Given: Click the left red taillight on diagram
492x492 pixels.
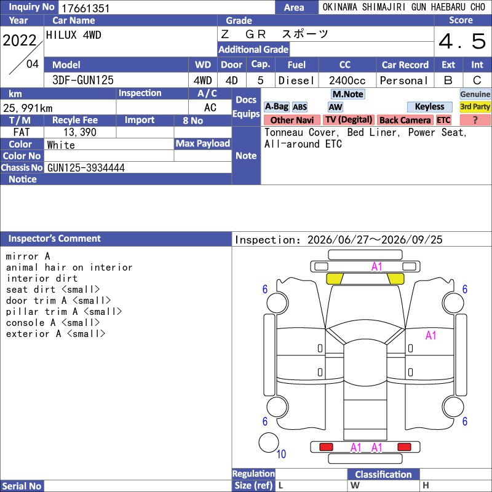Looking at the screenshot, I should click(x=326, y=447).
